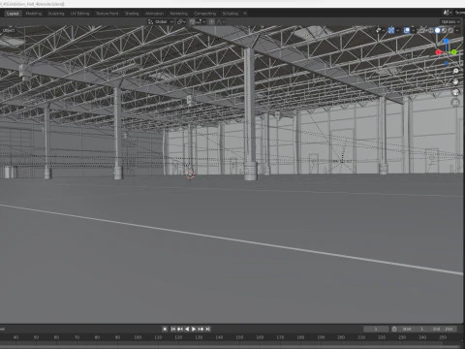Image resolution: width=465 pixels, height=349 pixels.
Task: Toggle proportional editing
Action: [211, 21]
